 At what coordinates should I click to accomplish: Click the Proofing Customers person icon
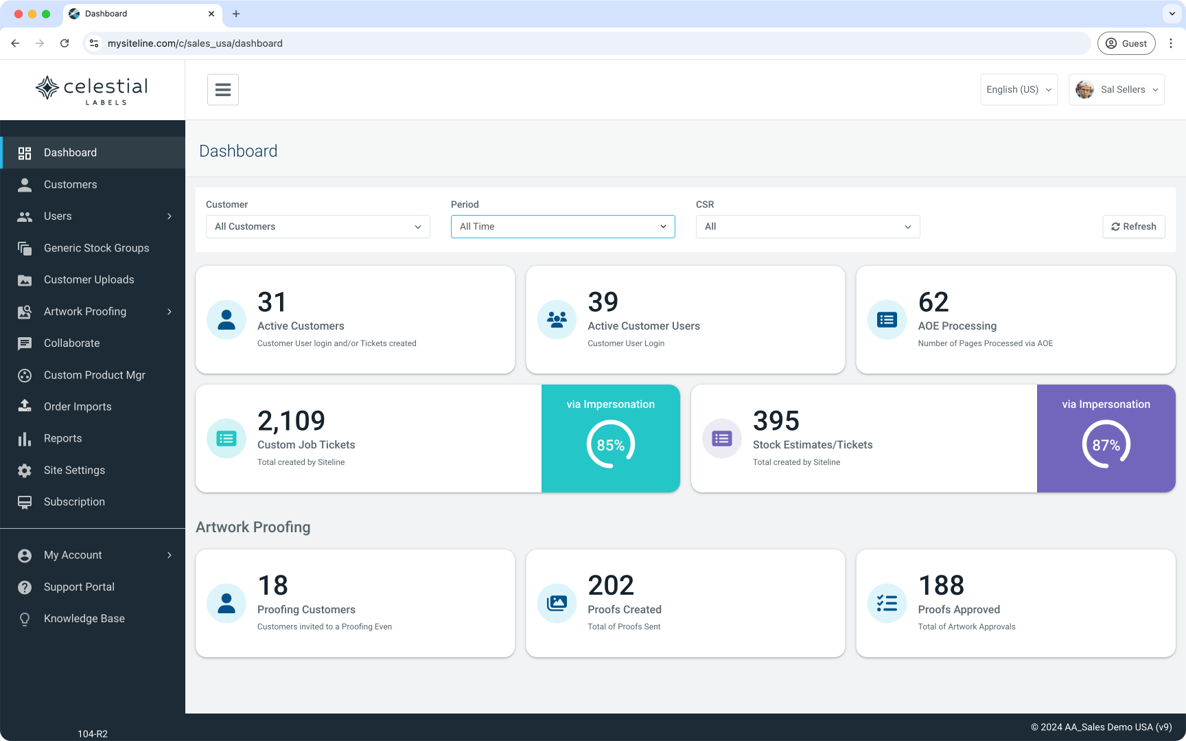[226, 603]
